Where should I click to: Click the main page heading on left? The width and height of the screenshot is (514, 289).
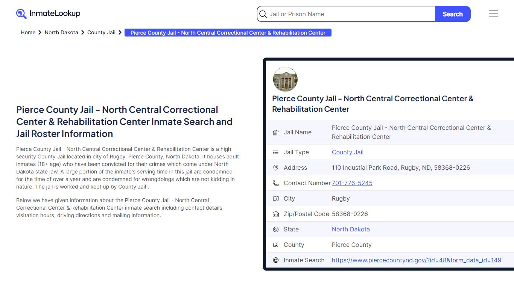pyautogui.click(x=125, y=122)
